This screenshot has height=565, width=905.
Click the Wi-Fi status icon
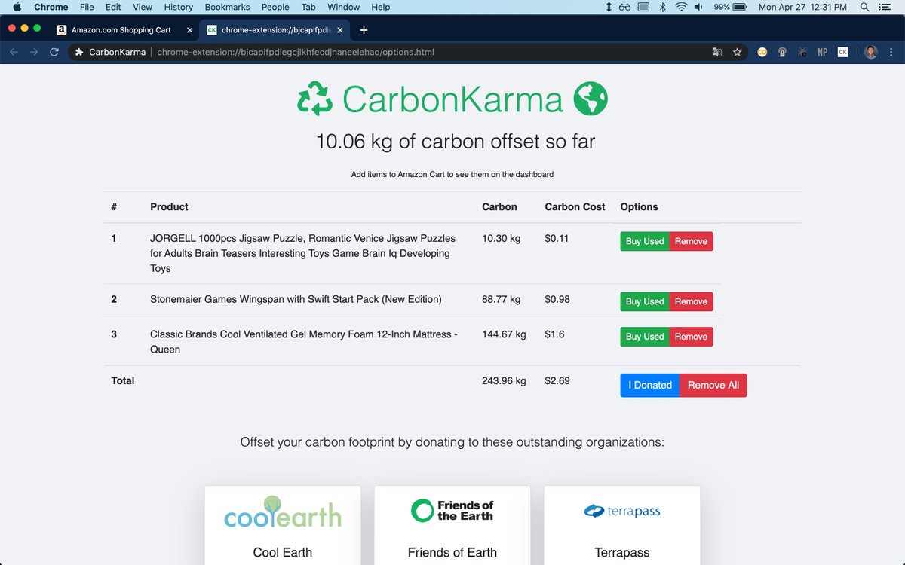click(681, 7)
